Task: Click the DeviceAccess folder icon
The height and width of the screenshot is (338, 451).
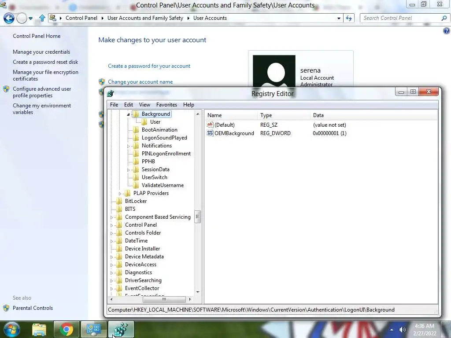Action: [119, 265]
